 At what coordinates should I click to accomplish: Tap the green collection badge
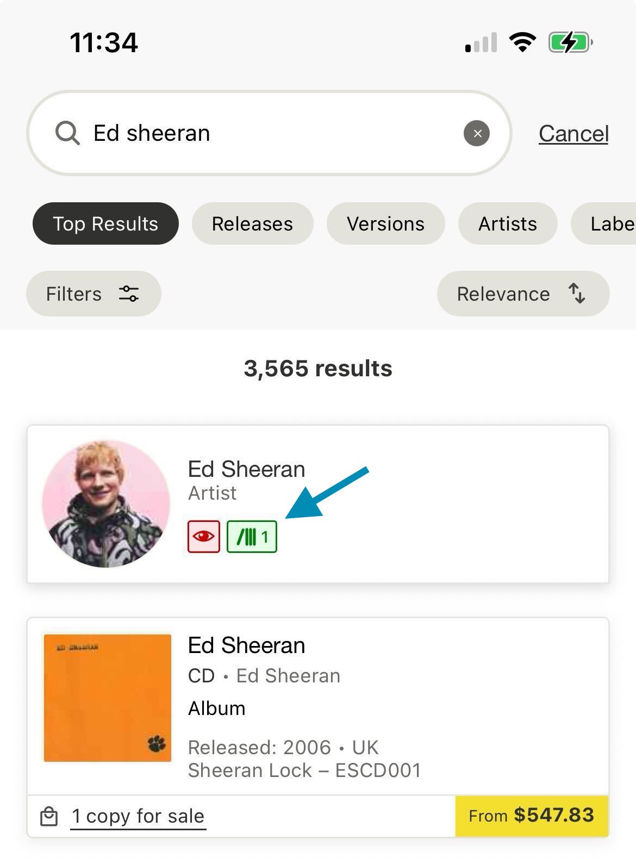click(252, 537)
